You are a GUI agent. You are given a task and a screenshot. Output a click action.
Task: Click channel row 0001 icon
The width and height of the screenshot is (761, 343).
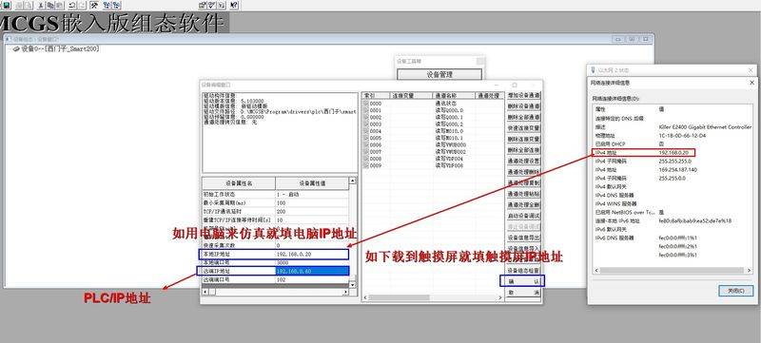tap(366, 110)
